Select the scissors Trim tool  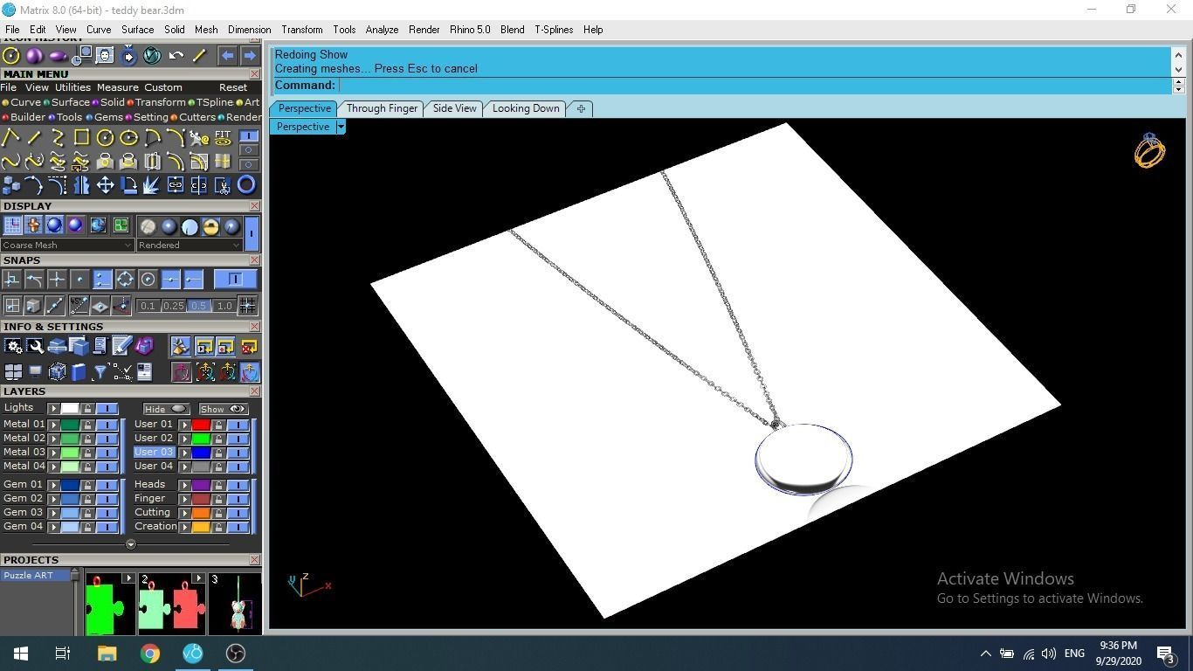point(223,185)
